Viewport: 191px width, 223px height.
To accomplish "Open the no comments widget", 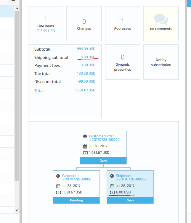I will point(161,24).
